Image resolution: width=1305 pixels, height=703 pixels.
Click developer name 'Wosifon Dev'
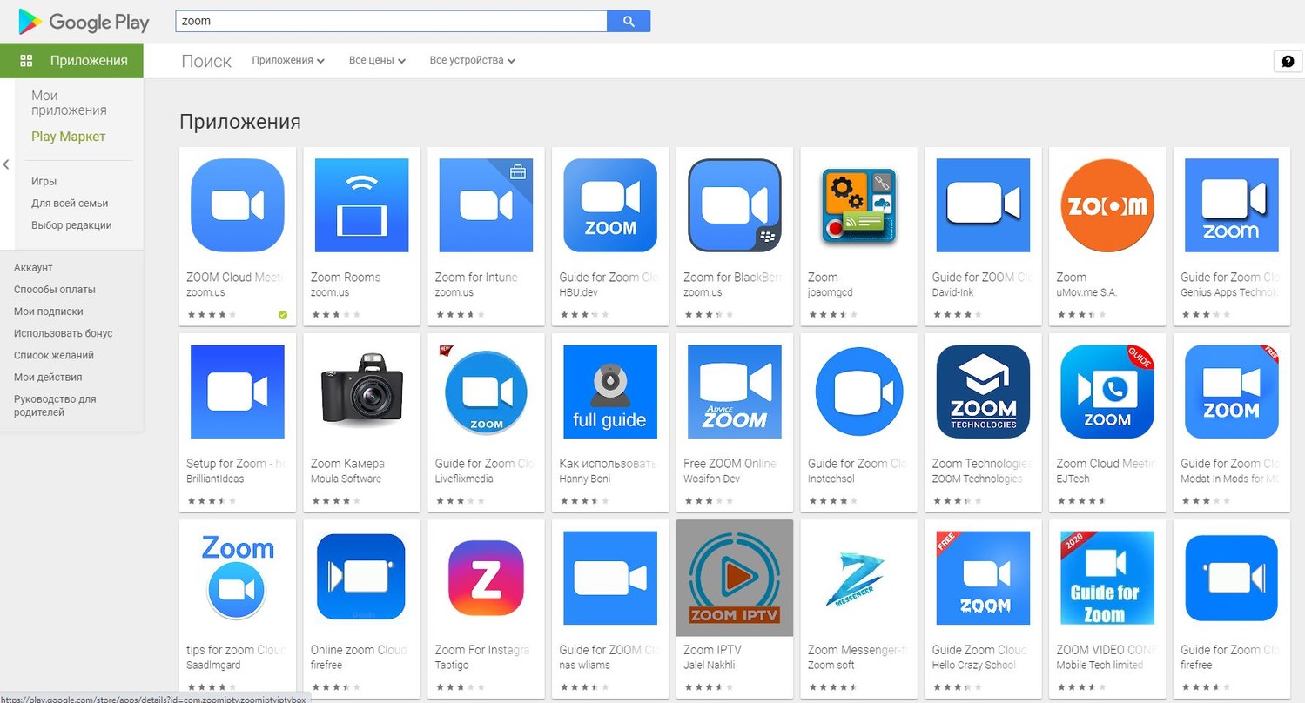click(712, 479)
